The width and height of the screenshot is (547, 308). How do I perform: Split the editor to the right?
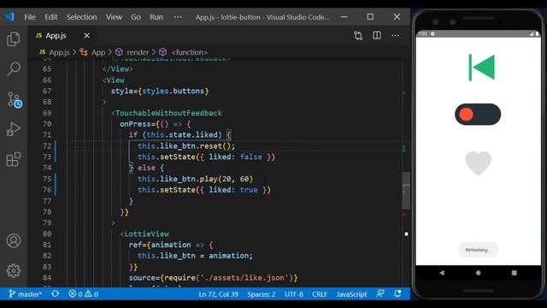click(377, 35)
